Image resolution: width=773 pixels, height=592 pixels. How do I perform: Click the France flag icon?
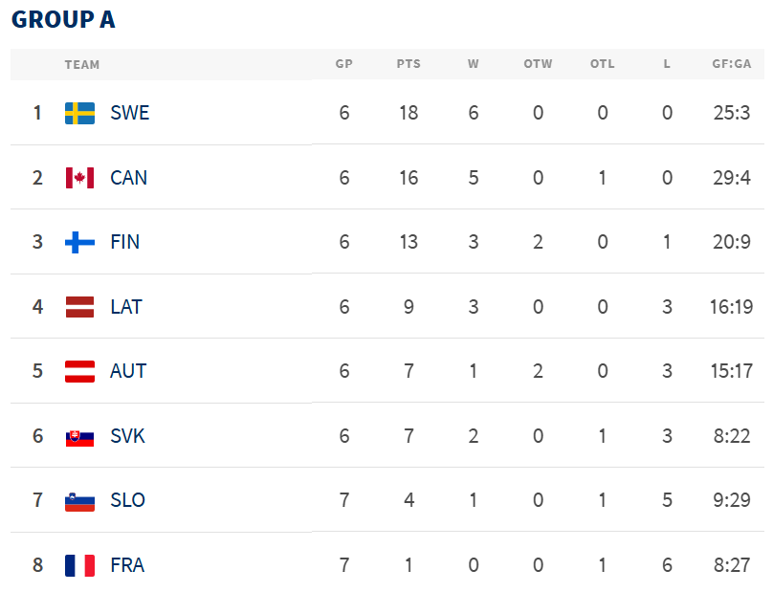point(79,565)
